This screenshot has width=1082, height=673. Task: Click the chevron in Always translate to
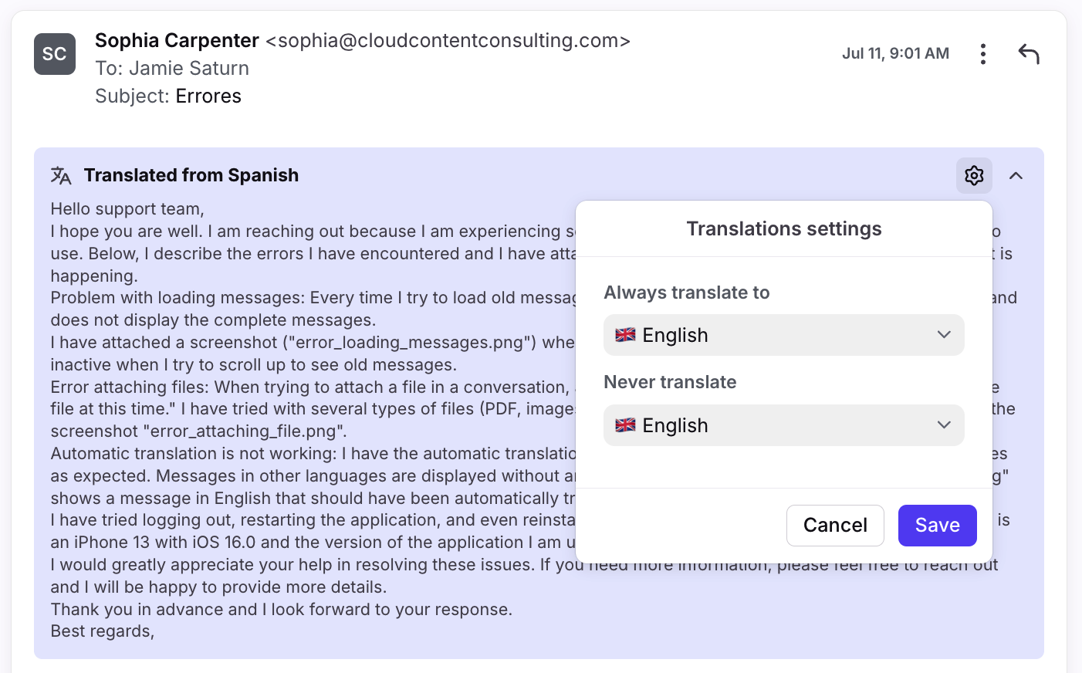tap(944, 335)
